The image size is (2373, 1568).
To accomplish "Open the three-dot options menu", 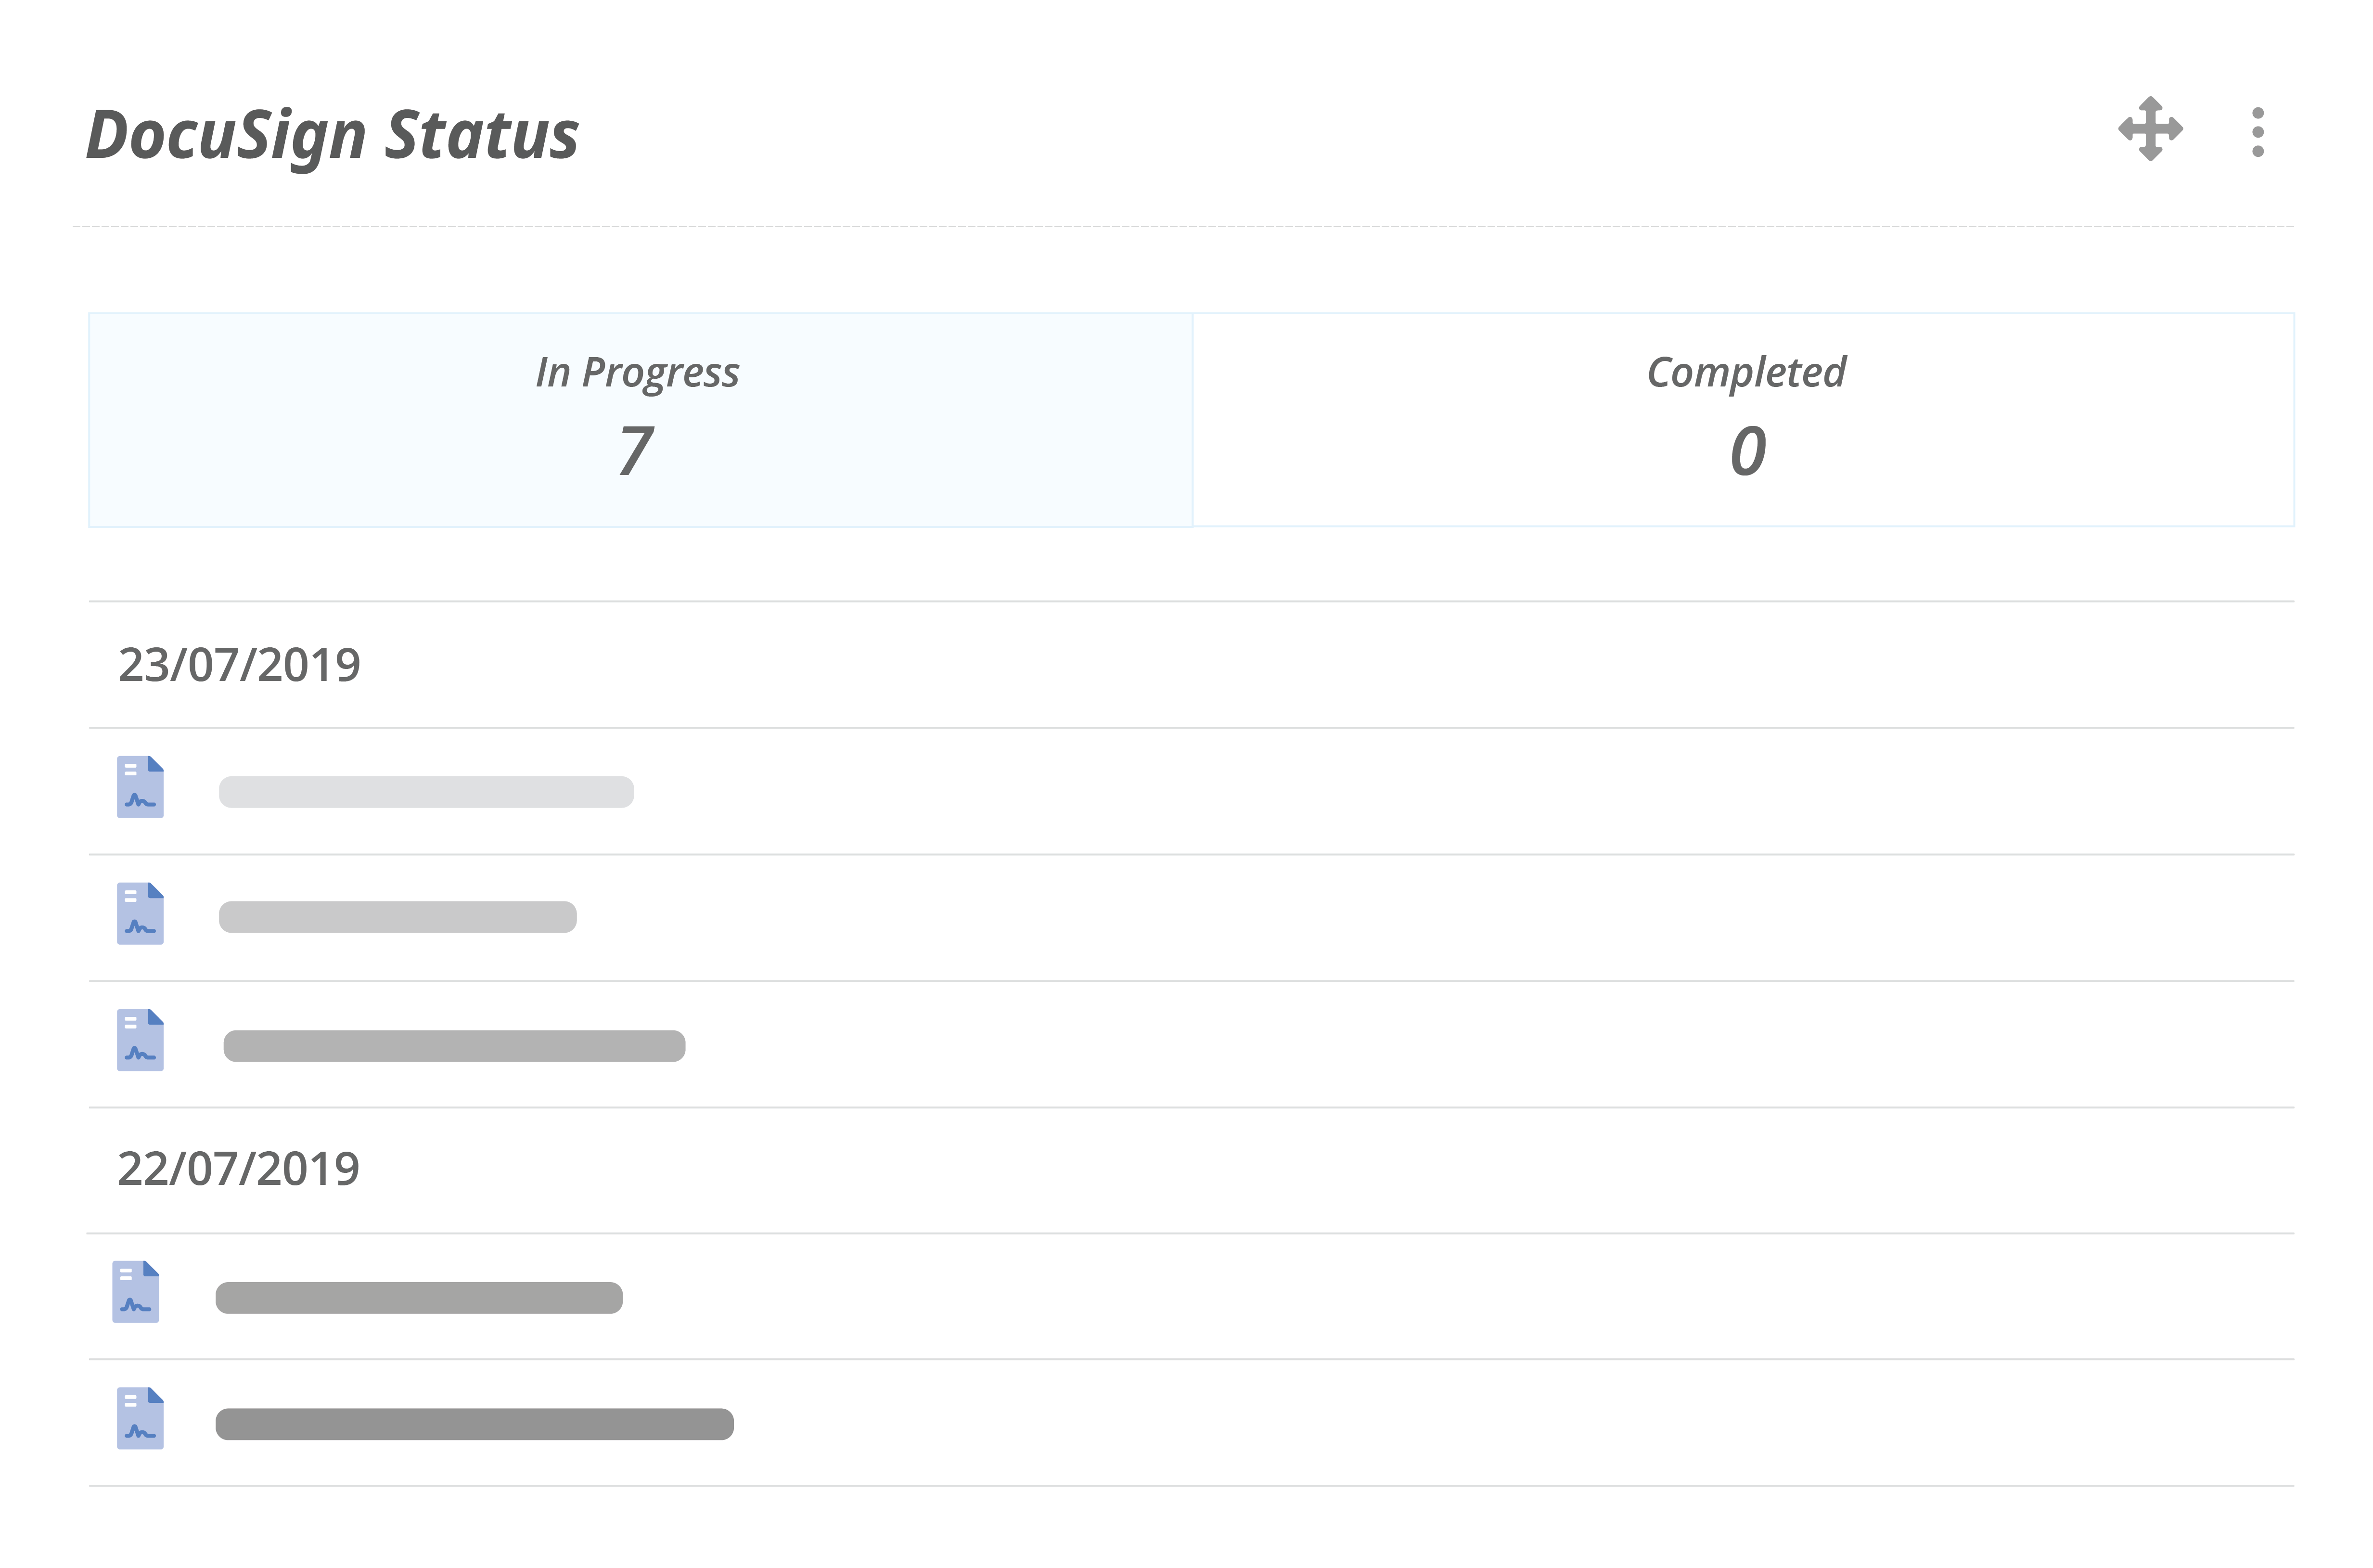I will (2257, 132).
